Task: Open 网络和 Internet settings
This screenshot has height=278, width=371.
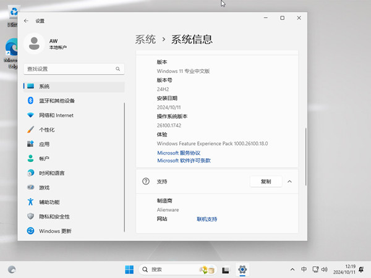Action: (74, 115)
